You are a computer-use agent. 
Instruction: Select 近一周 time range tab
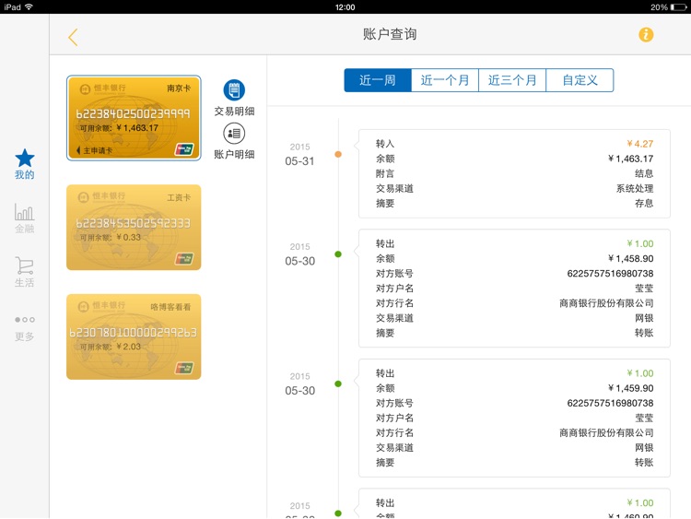[x=378, y=80]
